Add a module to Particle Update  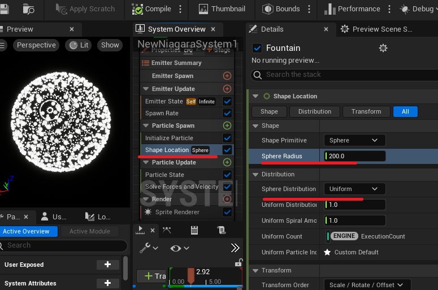(x=227, y=162)
